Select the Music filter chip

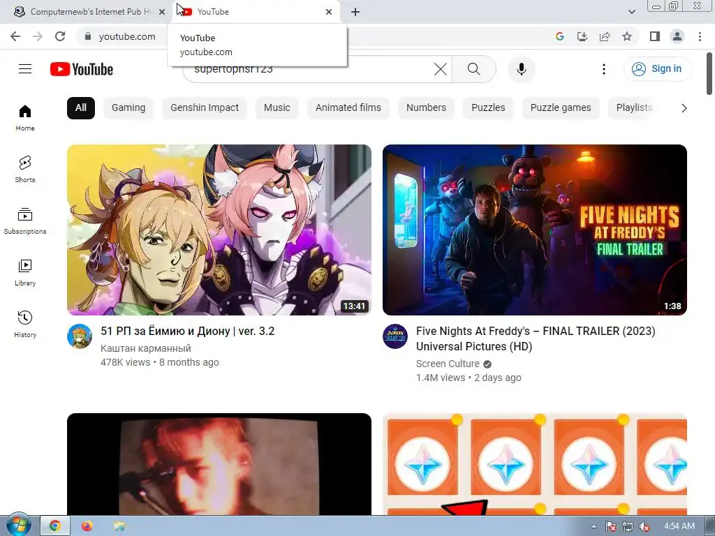[277, 108]
